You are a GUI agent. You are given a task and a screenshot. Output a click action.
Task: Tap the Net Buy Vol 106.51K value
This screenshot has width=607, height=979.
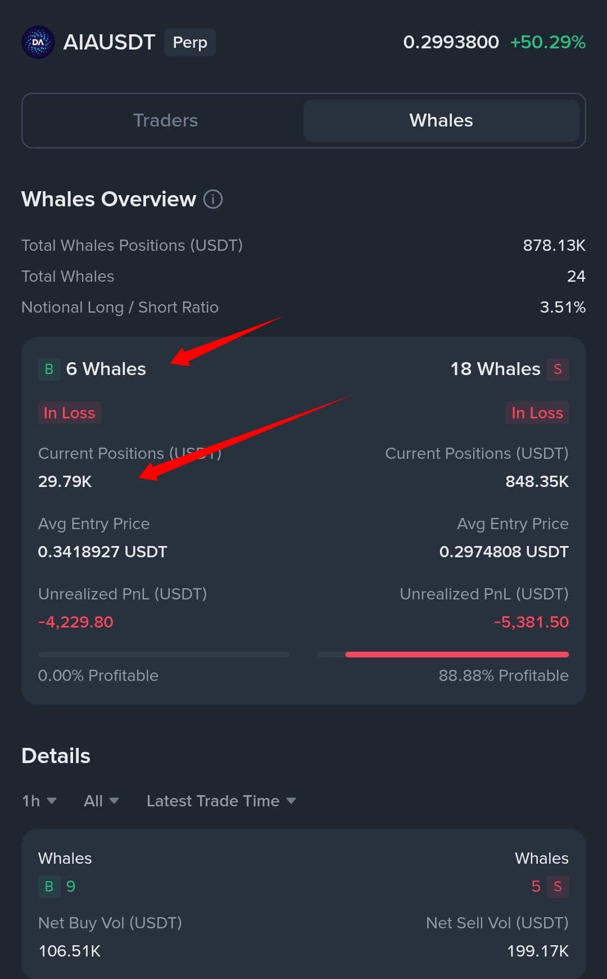(69, 951)
